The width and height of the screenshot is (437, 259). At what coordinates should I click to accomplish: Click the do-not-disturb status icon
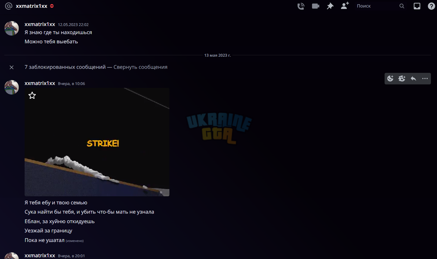click(x=52, y=6)
